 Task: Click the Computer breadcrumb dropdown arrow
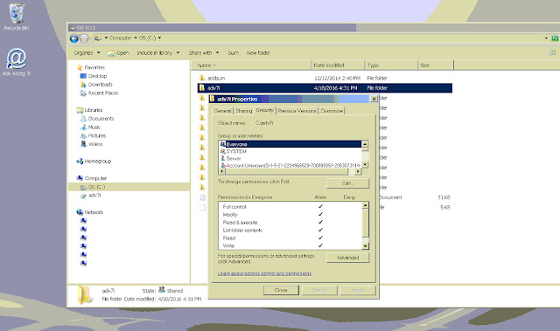pos(136,38)
